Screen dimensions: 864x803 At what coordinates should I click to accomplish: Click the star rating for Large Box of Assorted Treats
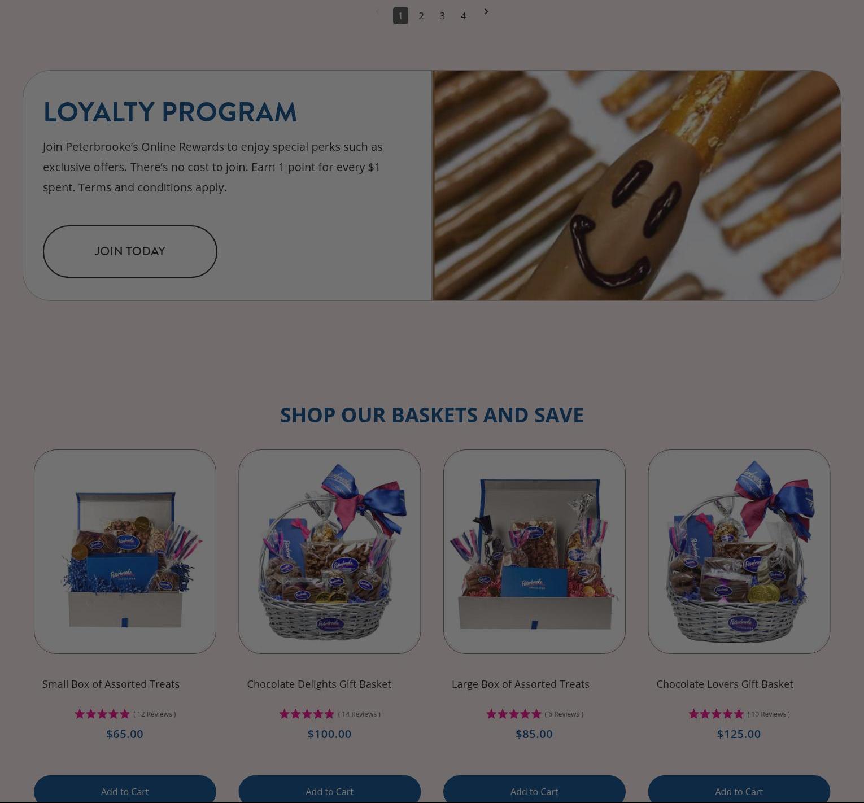tap(514, 714)
